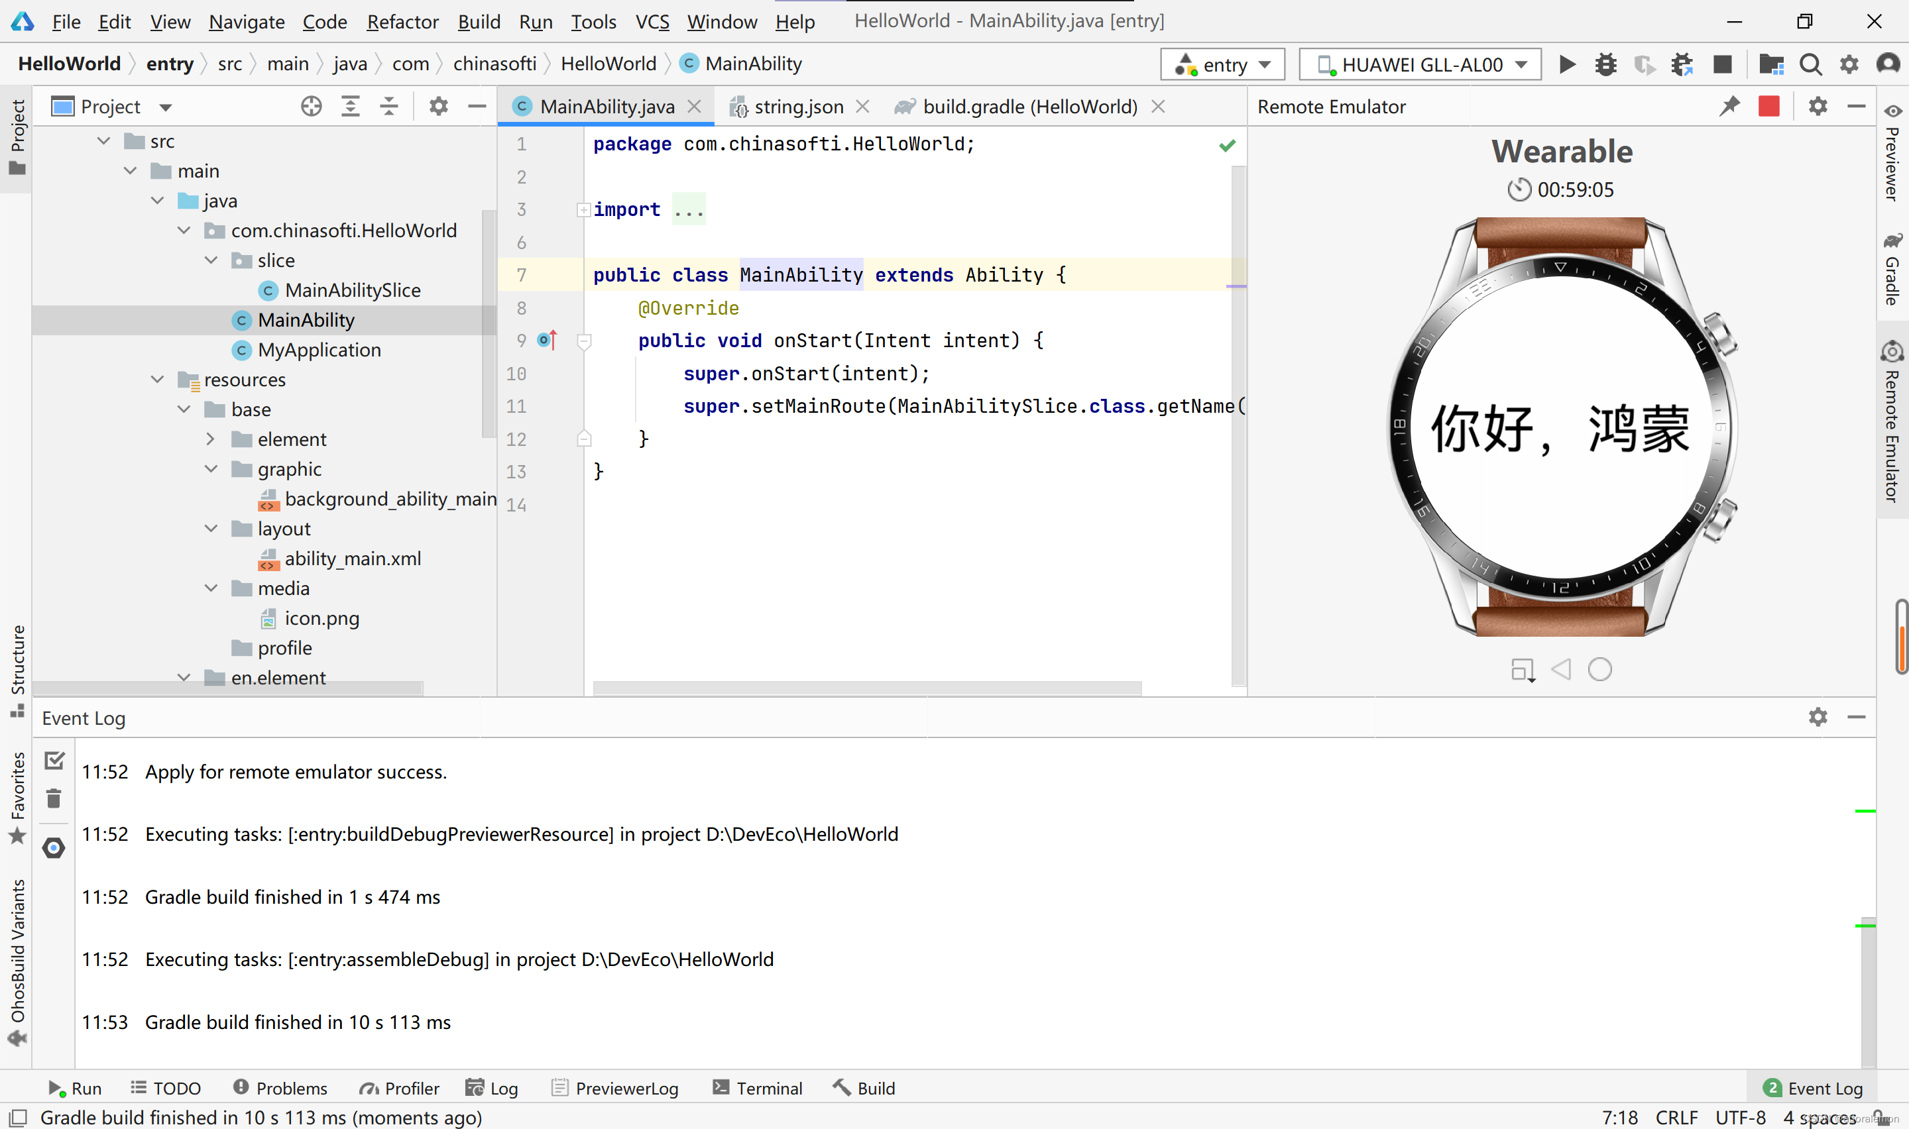
Task: Expand the element folder
Action: [211, 439]
